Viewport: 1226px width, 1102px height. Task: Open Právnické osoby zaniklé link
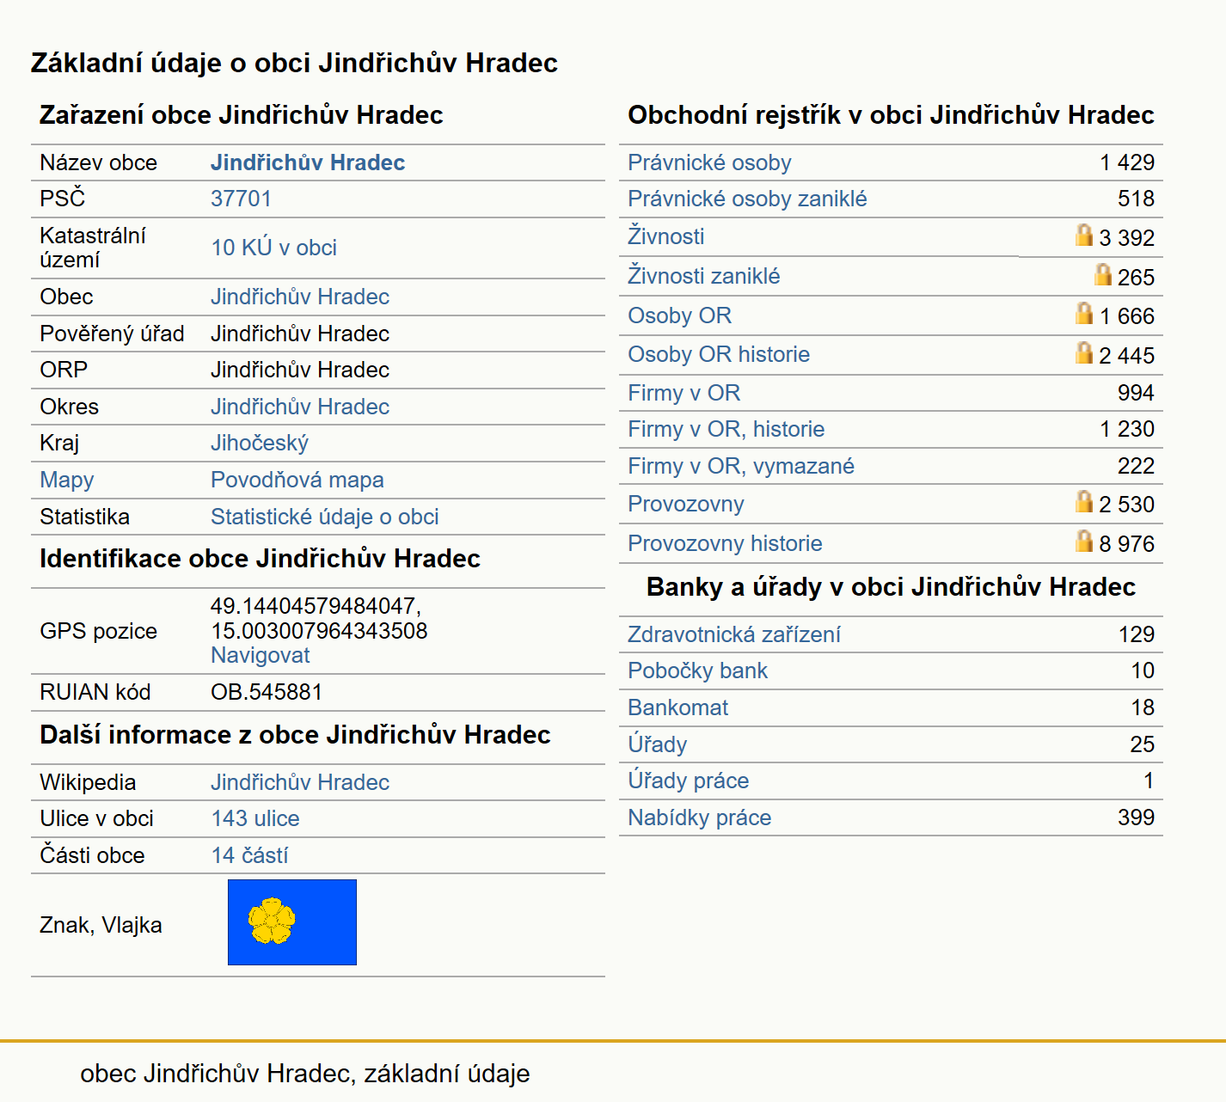(x=747, y=199)
